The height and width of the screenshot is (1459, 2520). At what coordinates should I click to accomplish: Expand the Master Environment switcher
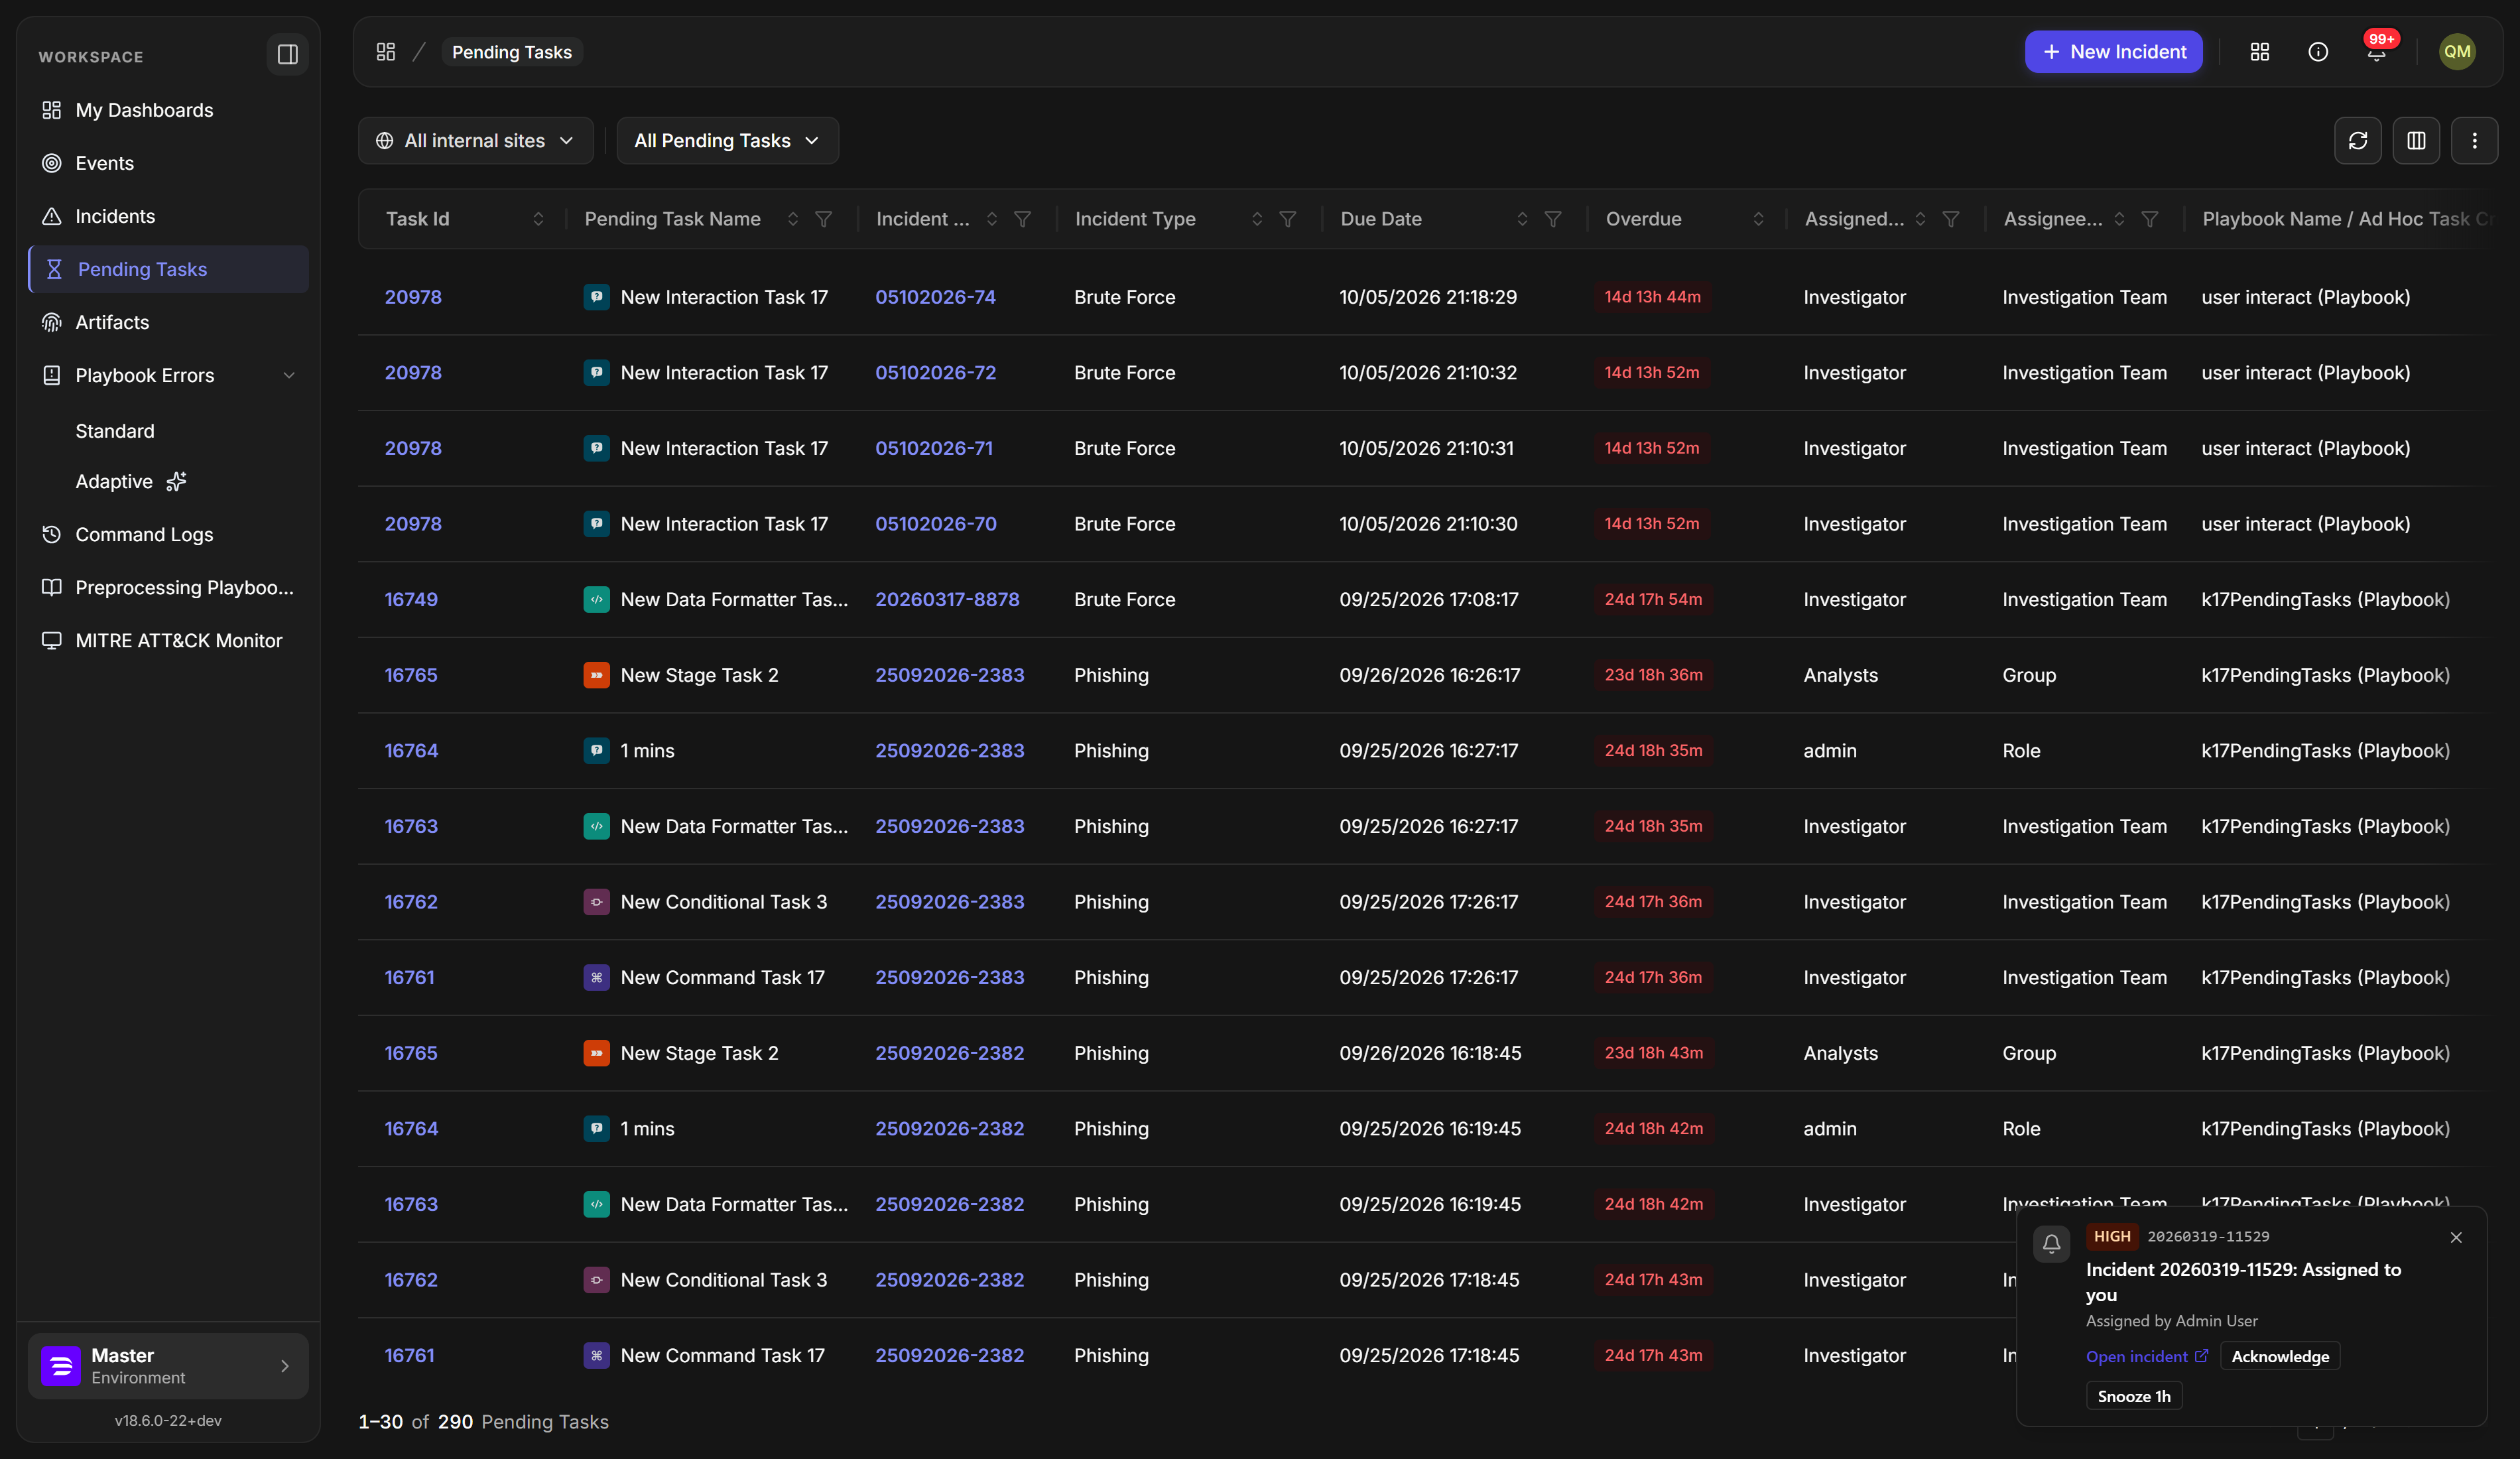pyautogui.click(x=168, y=1366)
